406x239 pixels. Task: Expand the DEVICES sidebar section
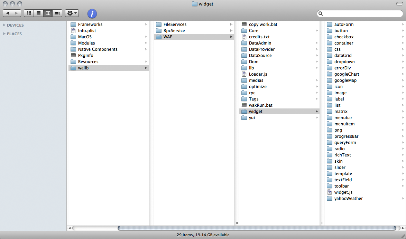click(x=4, y=25)
